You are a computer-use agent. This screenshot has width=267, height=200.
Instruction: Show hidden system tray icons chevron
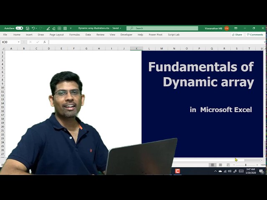(x=215, y=171)
